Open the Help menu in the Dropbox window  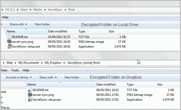(x=26, y=70)
